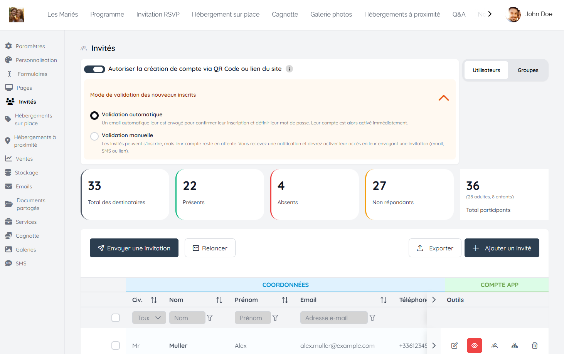Screen dimensions: 564x354
Task: Sort by Civ. column arrows
Action: click(x=154, y=300)
